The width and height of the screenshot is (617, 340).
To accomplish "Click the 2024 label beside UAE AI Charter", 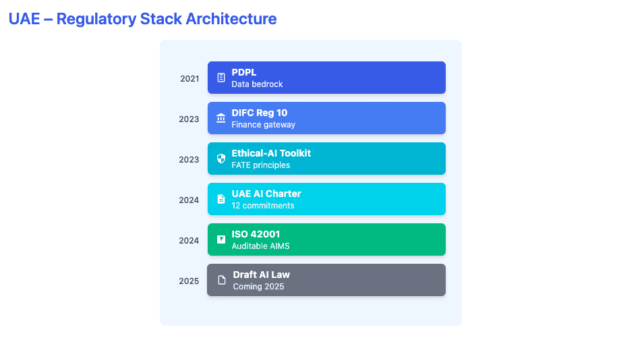I will point(189,200).
